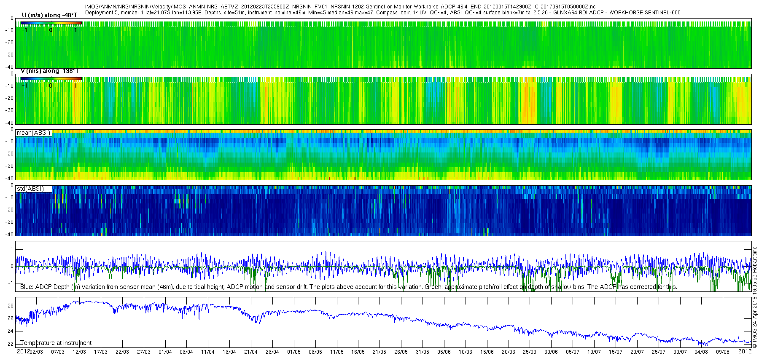The image size is (759, 358).
Task: Click the '-1' tick of ADCP depth-variation plot
Action: (x=11, y=283)
